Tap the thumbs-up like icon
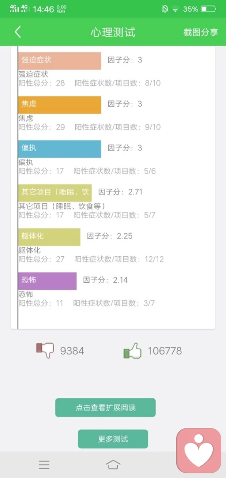 coord(133,351)
